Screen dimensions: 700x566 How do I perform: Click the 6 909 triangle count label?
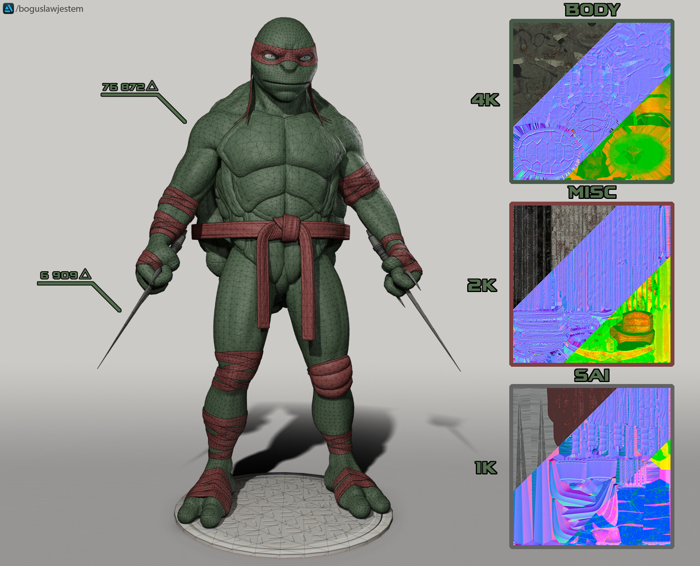click(59, 275)
